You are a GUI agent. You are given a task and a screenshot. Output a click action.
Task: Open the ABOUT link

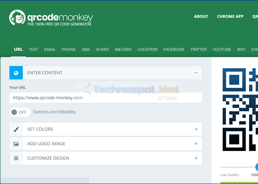(201, 17)
